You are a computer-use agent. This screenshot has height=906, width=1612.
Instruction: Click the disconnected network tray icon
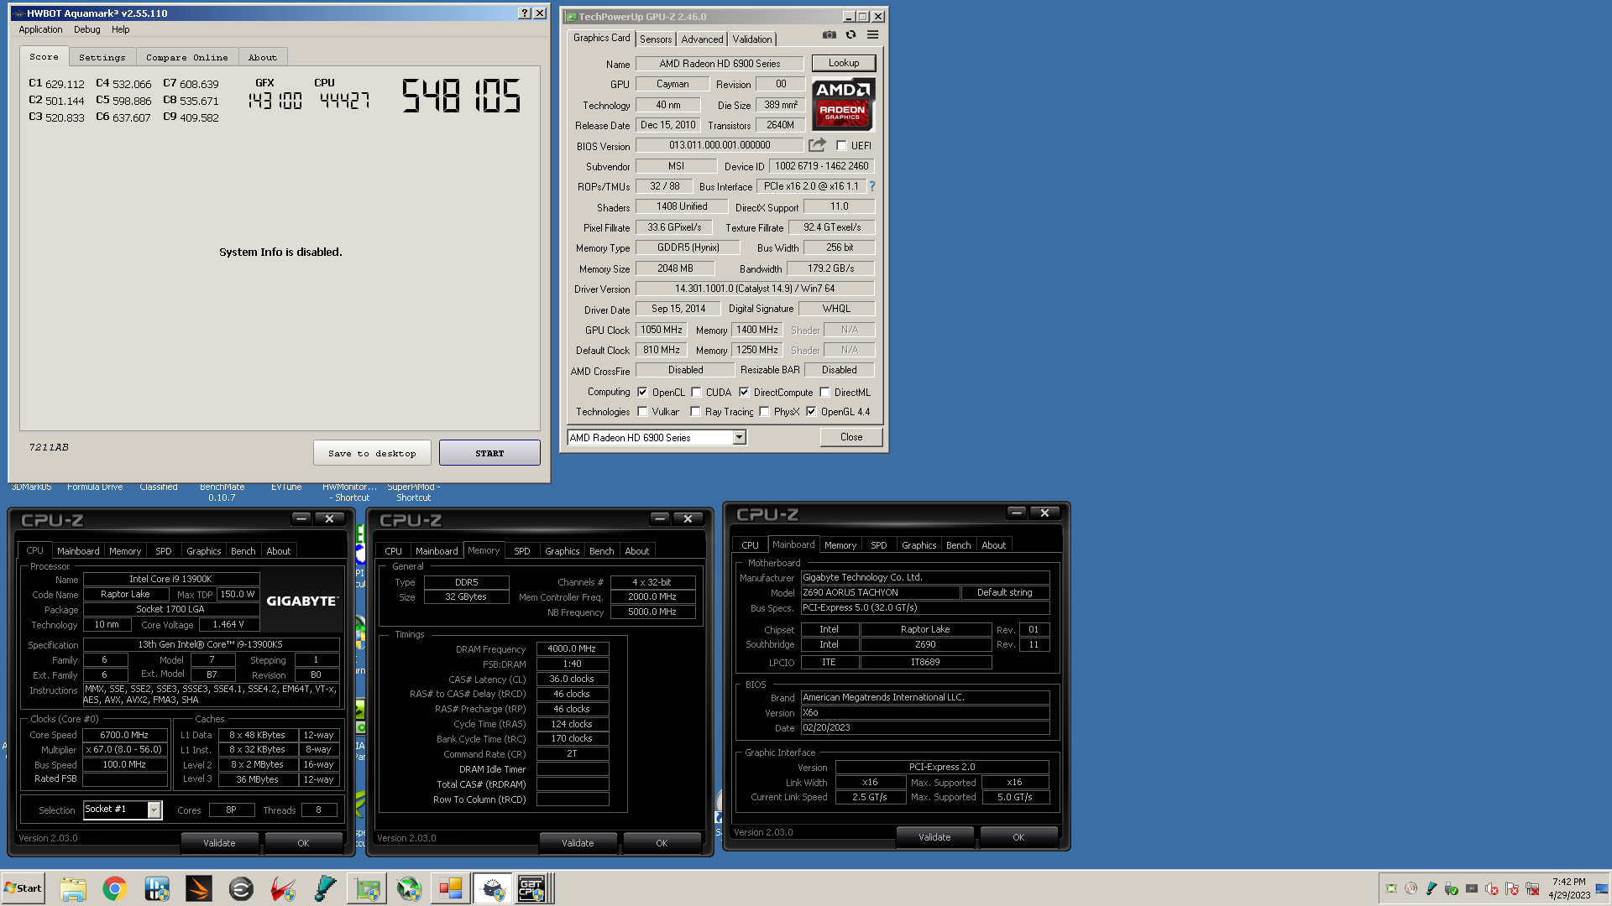point(1532,889)
